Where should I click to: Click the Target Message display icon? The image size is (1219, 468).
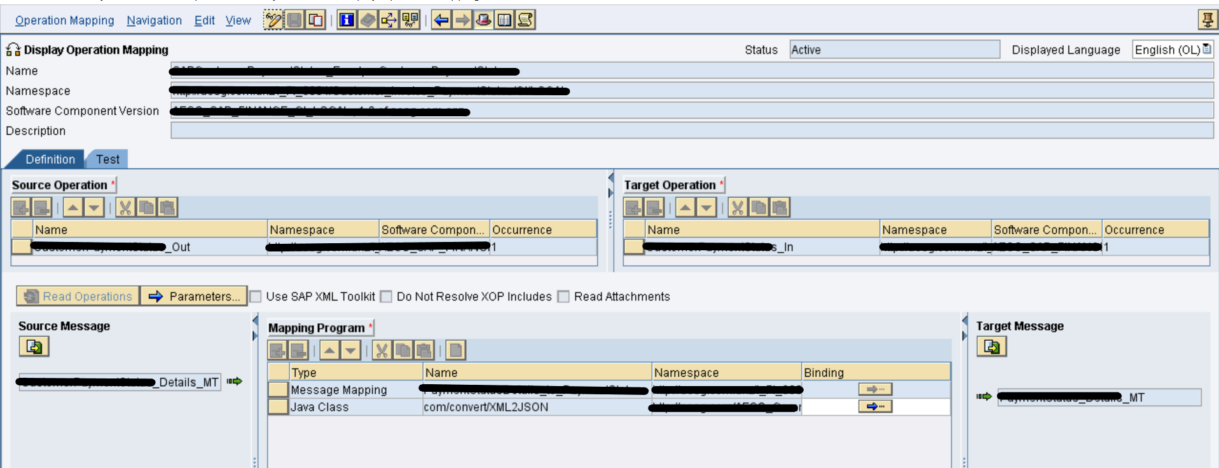991,347
